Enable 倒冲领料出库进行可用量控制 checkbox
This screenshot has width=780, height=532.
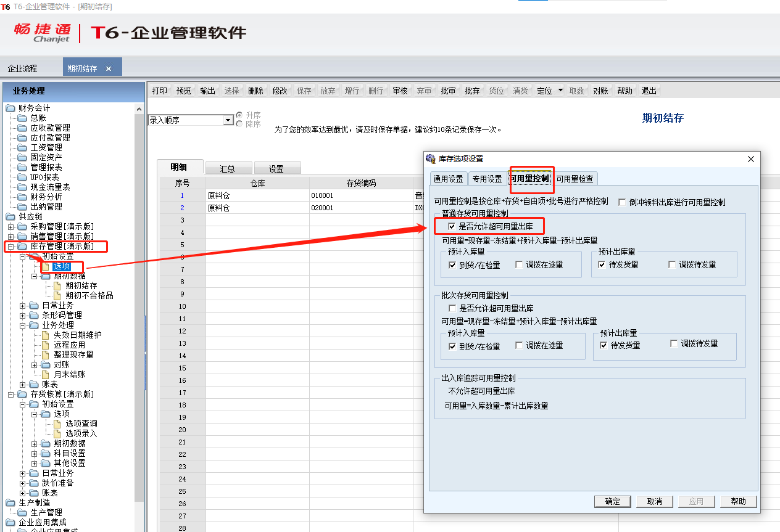tap(622, 202)
